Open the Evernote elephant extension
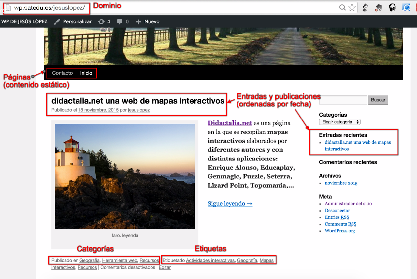417x279 pixels. (379, 7)
